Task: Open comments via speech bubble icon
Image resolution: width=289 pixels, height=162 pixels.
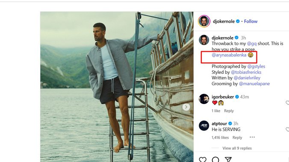Action: [215, 159]
